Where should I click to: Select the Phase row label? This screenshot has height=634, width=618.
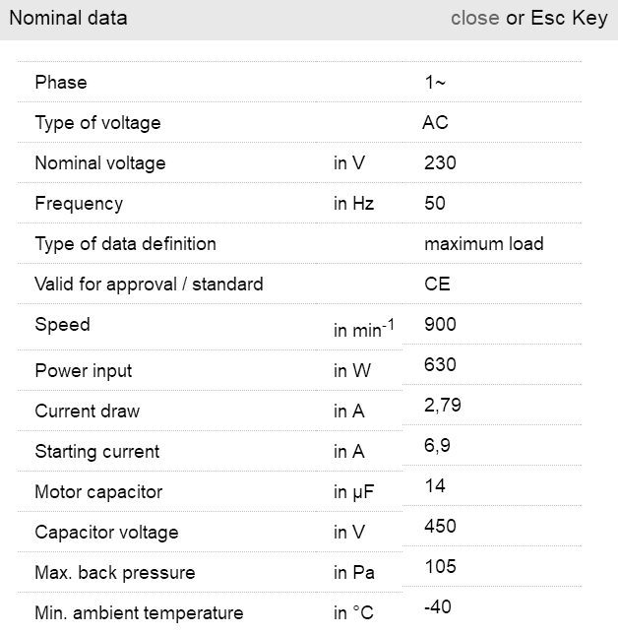pos(61,83)
